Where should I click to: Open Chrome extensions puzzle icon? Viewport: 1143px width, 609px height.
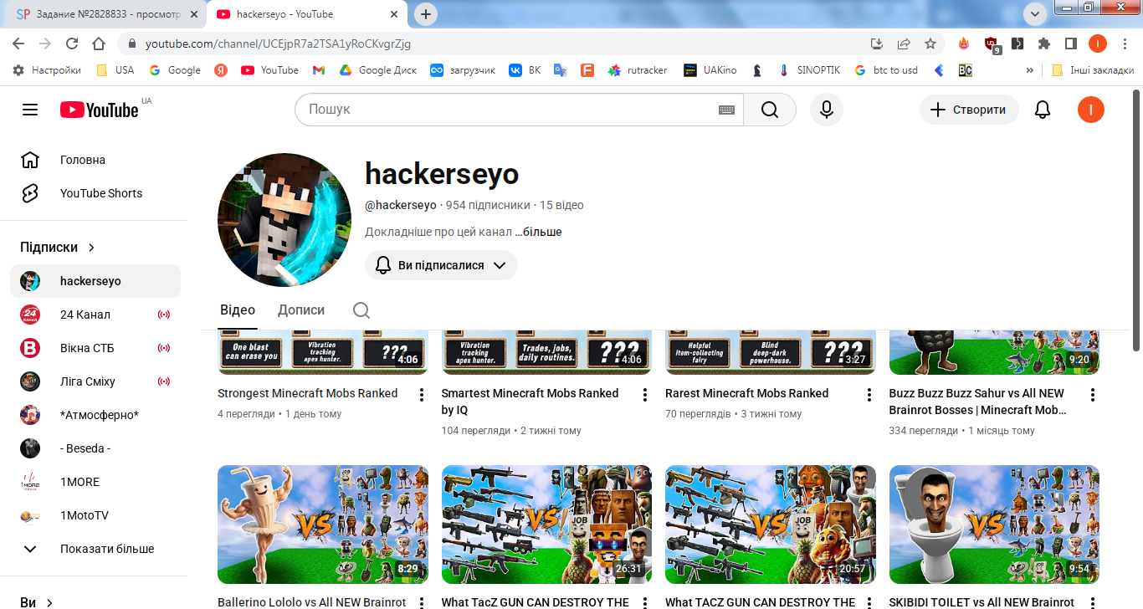(1043, 43)
